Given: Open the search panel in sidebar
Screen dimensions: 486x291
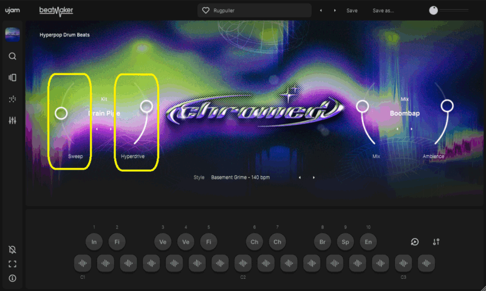Looking at the screenshot, I should pos(12,56).
